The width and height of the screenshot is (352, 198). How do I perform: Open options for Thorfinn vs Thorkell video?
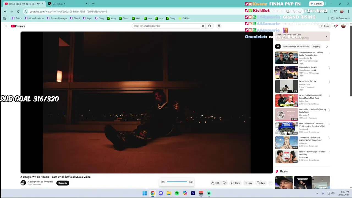329,138
